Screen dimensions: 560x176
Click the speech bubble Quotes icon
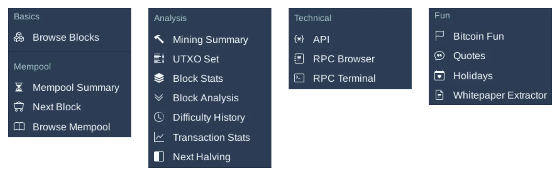point(439,56)
